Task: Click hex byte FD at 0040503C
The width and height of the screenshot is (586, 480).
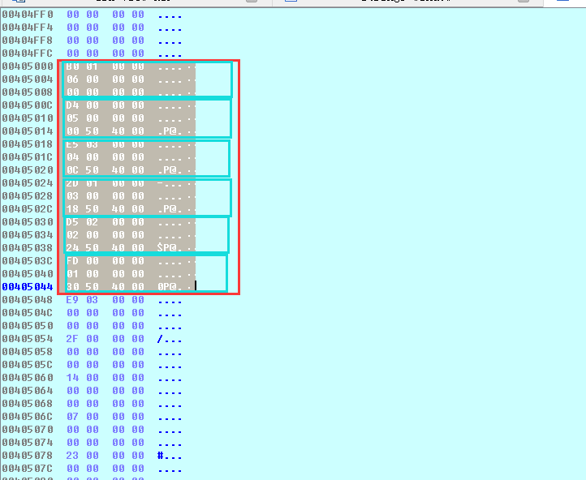Action: [72, 261]
